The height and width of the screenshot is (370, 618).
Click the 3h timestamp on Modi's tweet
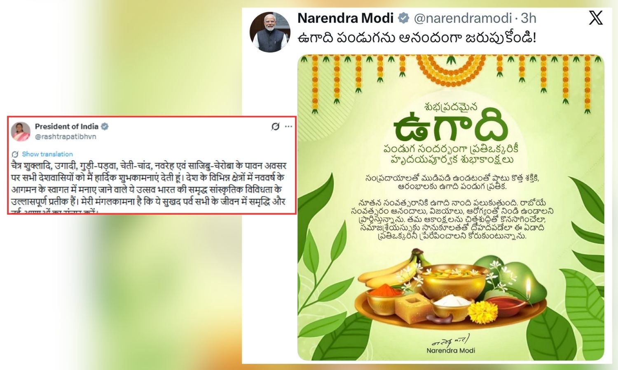529,18
